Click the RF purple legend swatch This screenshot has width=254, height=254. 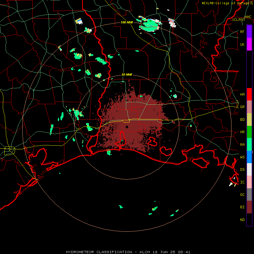(249, 32)
